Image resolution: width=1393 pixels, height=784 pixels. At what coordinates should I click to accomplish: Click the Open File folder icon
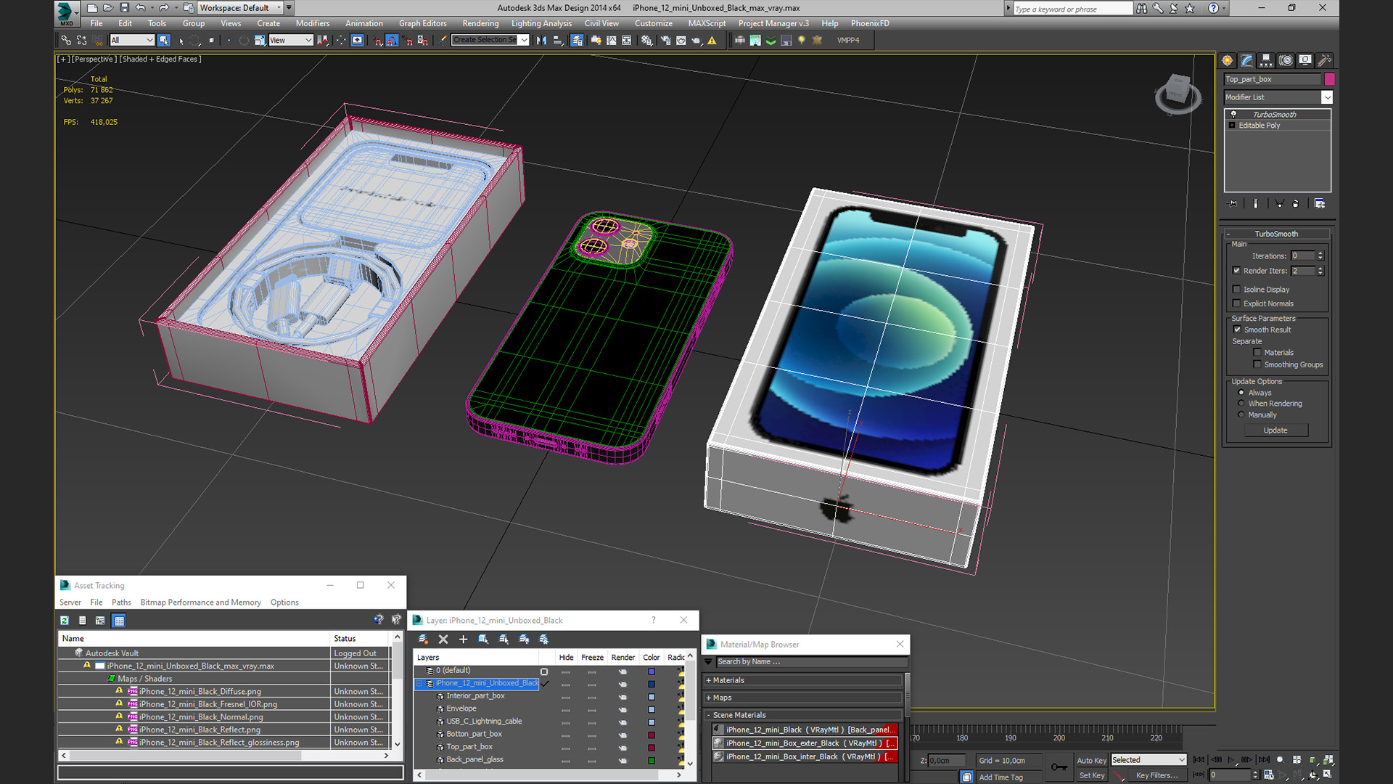108,8
